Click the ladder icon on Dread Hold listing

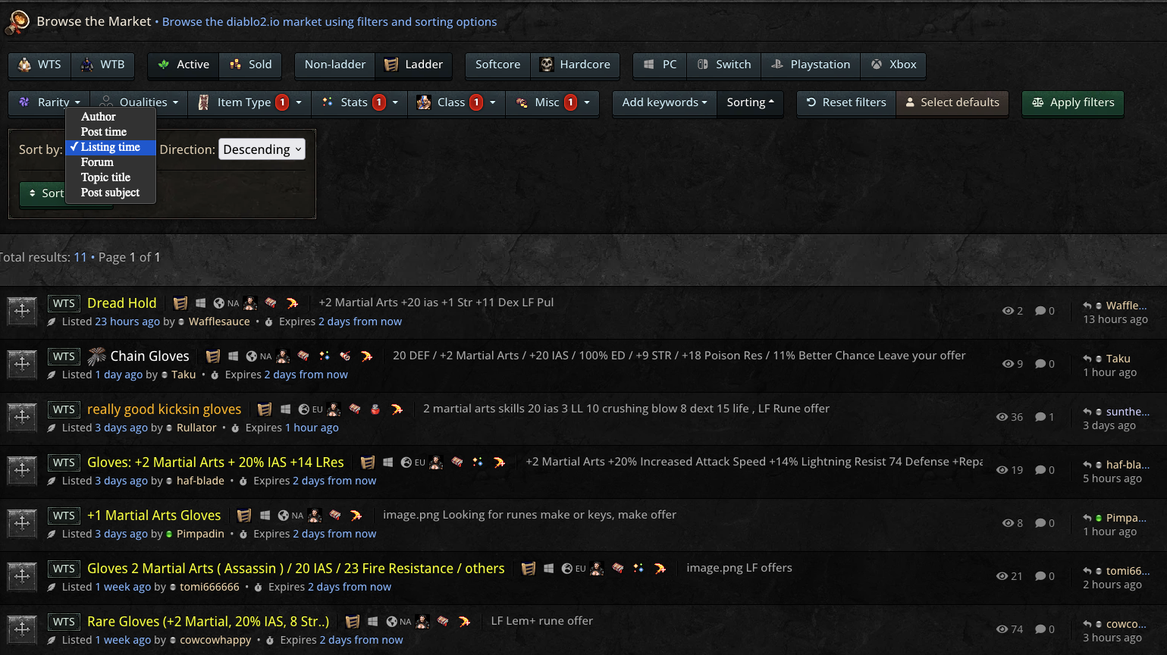click(x=180, y=303)
